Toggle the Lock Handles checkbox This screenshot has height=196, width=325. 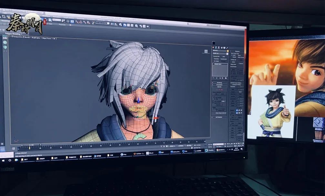[x=214, y=98]
